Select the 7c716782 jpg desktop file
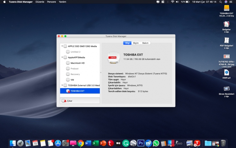236x148 pixels. click(226, 57)
